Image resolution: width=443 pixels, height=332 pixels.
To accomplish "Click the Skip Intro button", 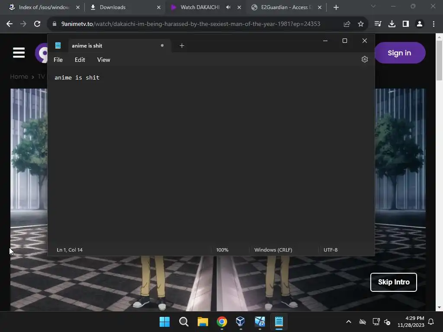I will tap(394, 282).
